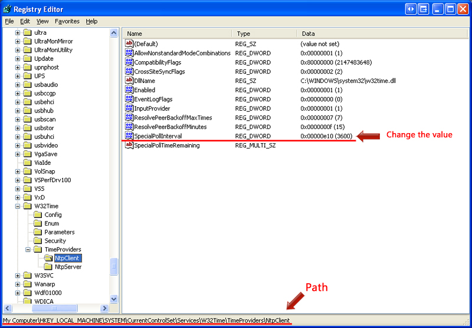Viewport: 472px width, 328px height.
Task: Click the Registry Editor title bar icon
Action: 7,9
